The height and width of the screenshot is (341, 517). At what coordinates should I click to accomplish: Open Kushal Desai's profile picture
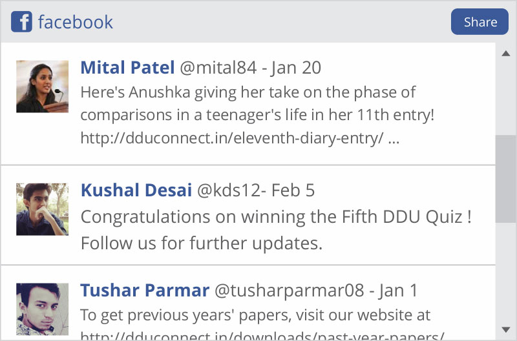tap(42, 209)
